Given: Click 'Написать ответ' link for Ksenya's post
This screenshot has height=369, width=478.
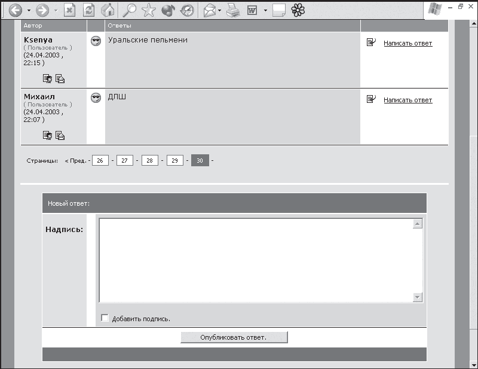Looking at the screenshot, I should 408,43.
